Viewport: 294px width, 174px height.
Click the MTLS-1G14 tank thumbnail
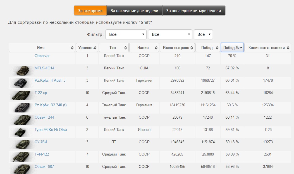(23, 71)
